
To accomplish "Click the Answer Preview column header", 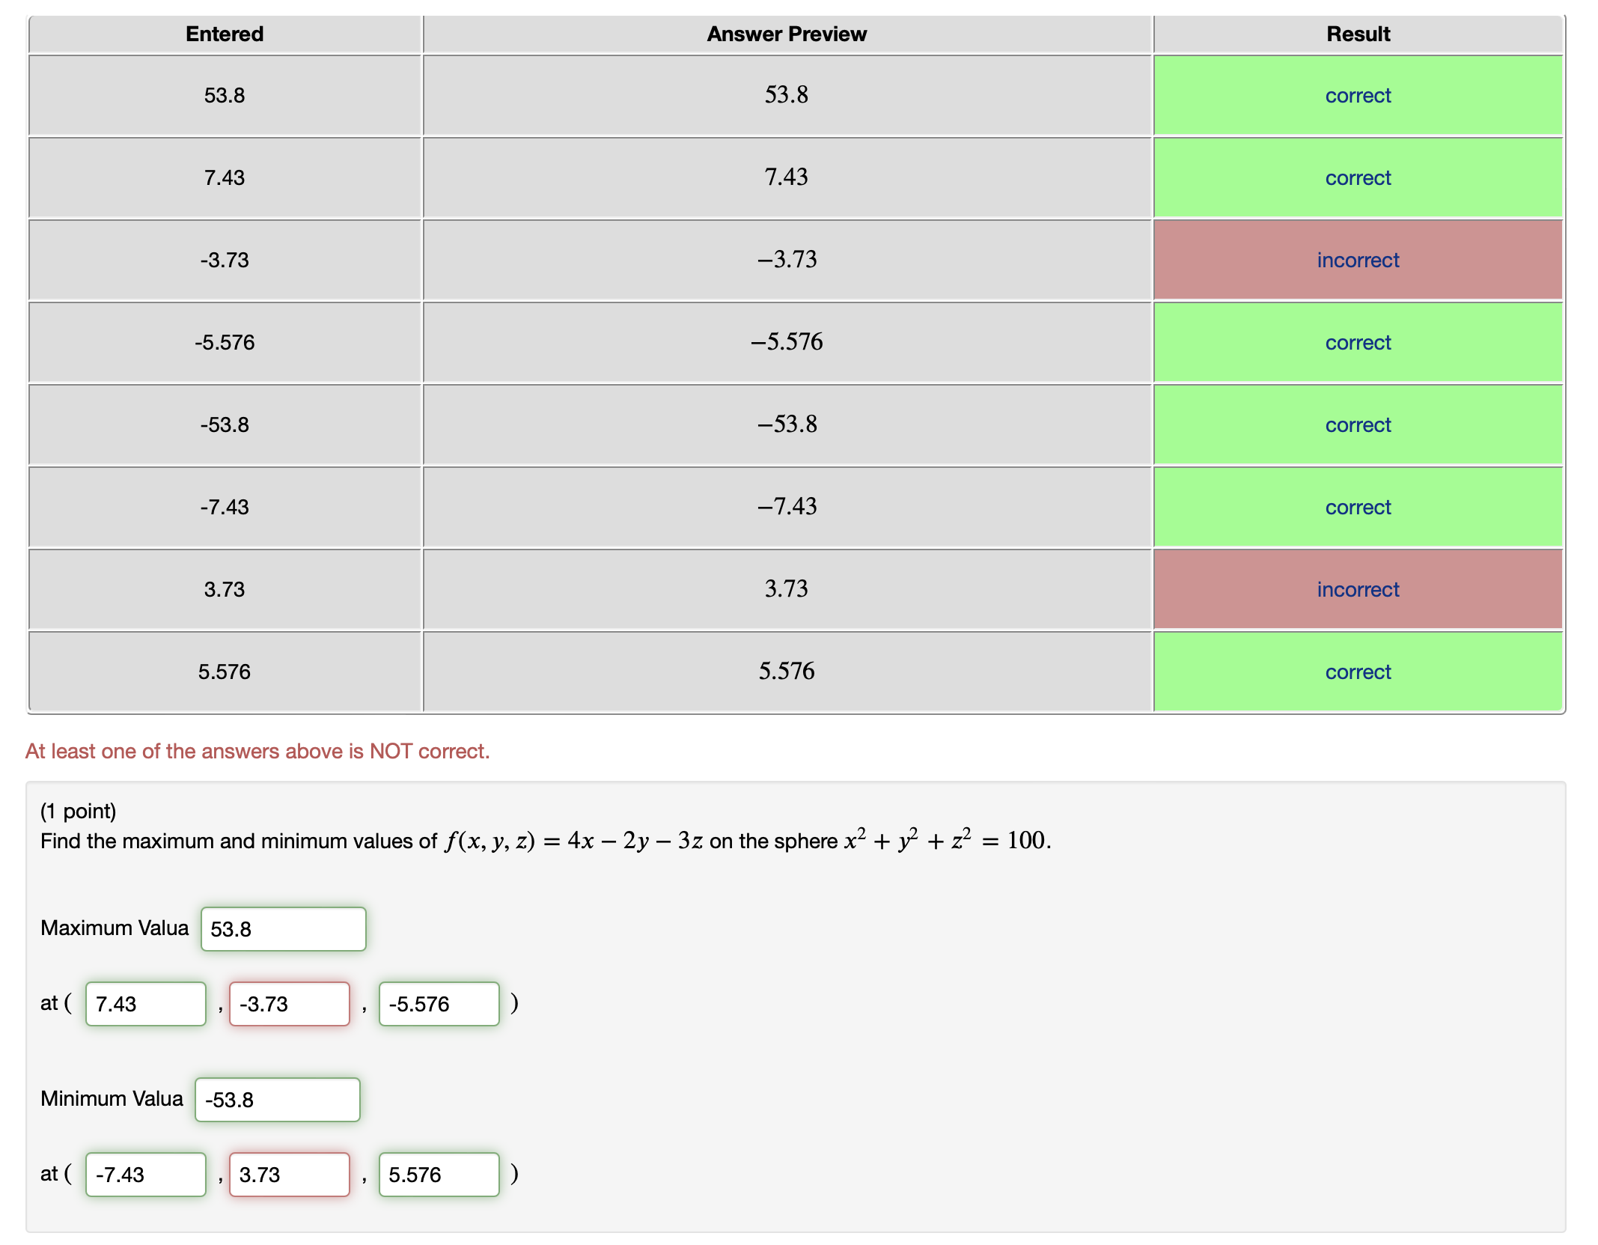I will (x=787, y=34).
